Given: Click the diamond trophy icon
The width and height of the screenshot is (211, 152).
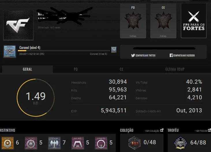Looking at the screenshot, I should 180,143.
